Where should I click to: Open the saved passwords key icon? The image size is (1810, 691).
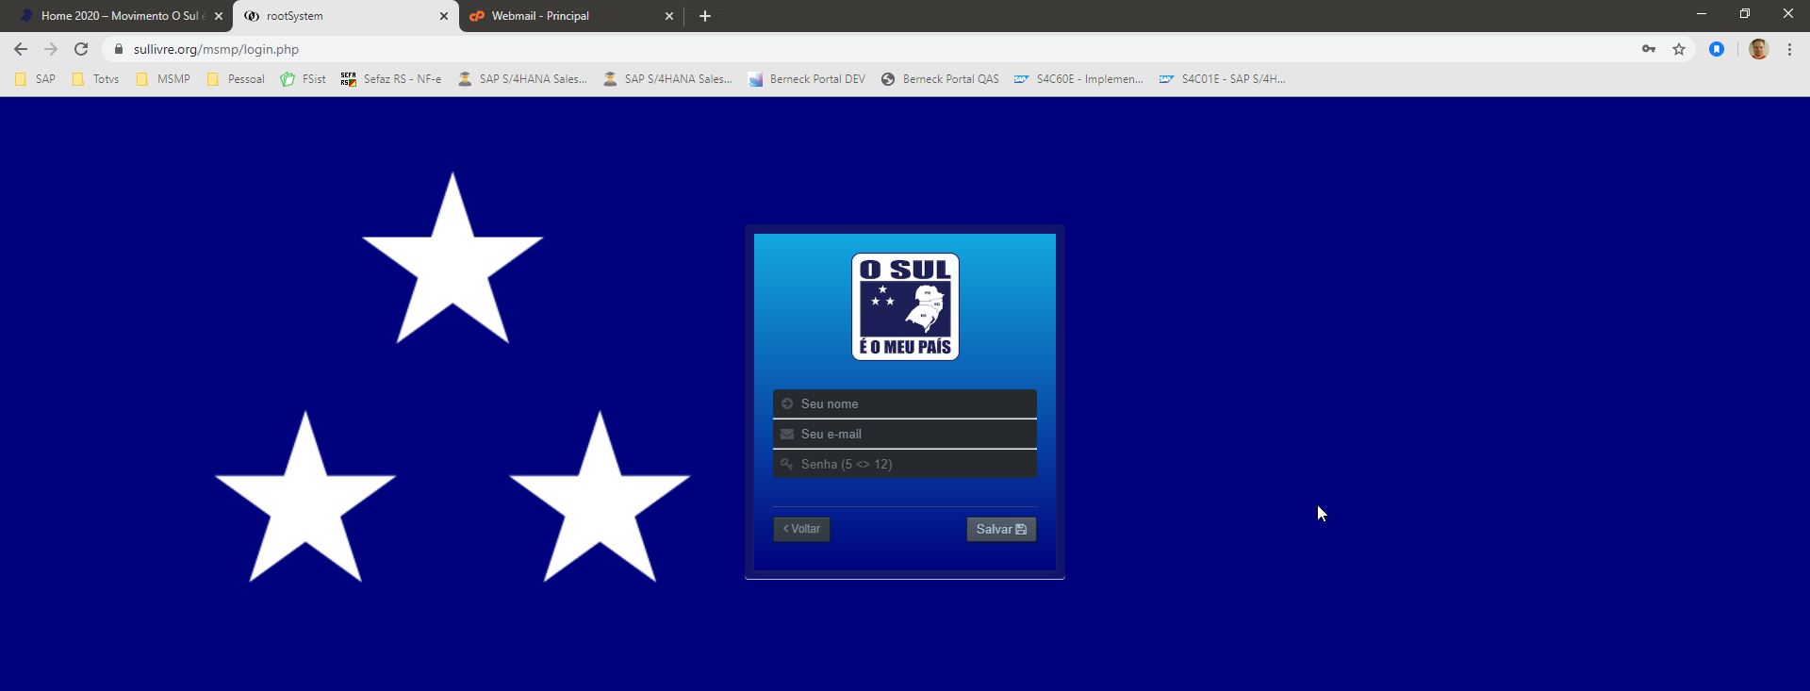pos(1649,49)
